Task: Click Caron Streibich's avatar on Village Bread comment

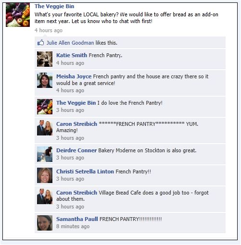Action: 45,196
